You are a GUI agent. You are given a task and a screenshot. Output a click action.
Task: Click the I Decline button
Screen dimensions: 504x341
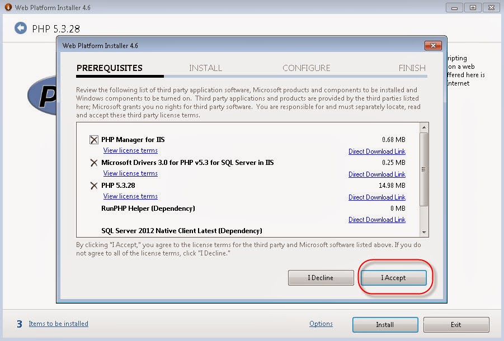tap(321, 277)
